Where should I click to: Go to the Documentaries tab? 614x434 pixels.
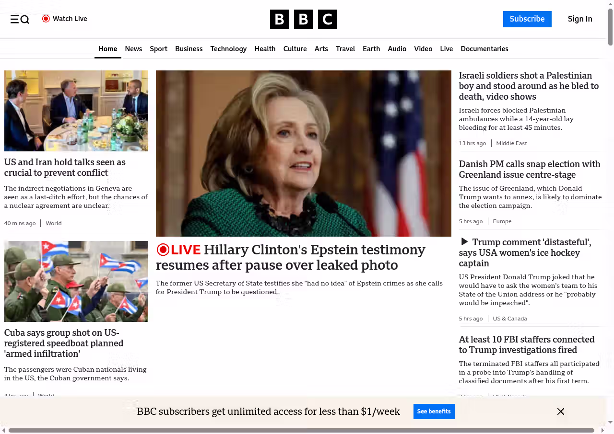484,49
